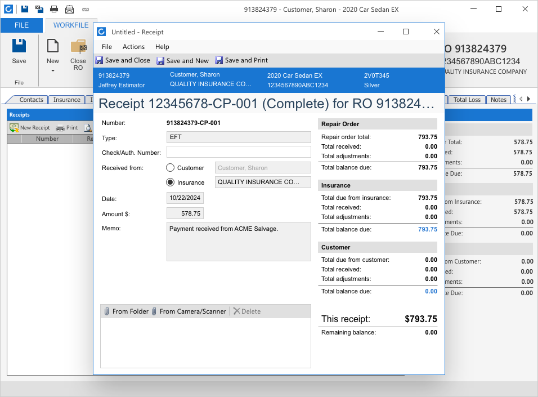Select the Insurance radio button
Viewport: 538px width, 397px height.
point(171,182)
